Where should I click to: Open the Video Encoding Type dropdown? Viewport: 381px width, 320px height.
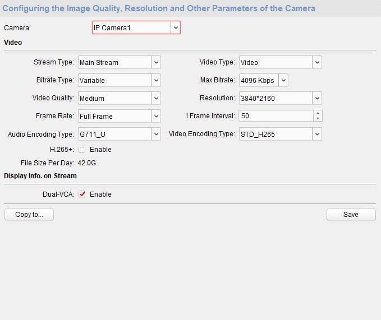point(317,134)
